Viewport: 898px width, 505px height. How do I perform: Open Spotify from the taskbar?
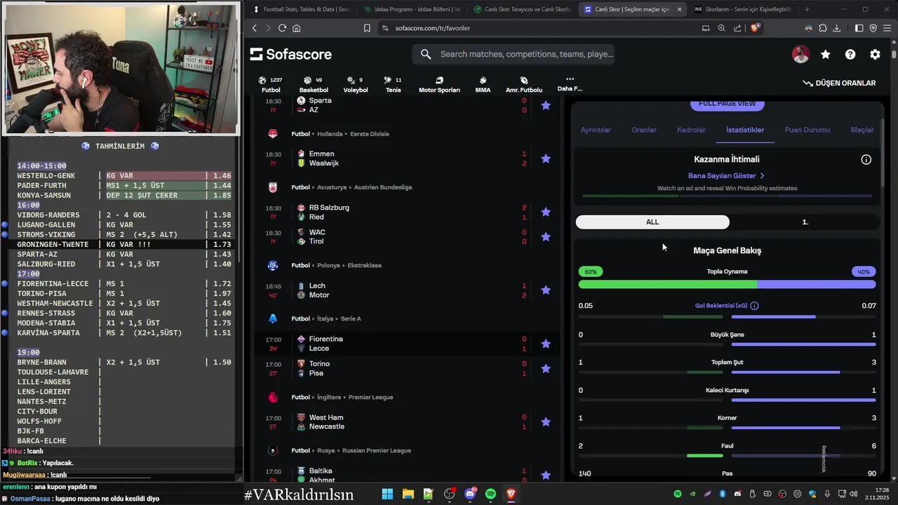[490, 494]
